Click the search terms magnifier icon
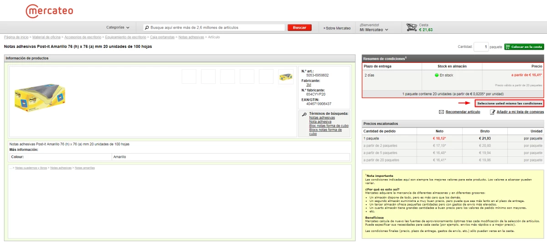Screen dimensions: 547x242 pos(304,114)
